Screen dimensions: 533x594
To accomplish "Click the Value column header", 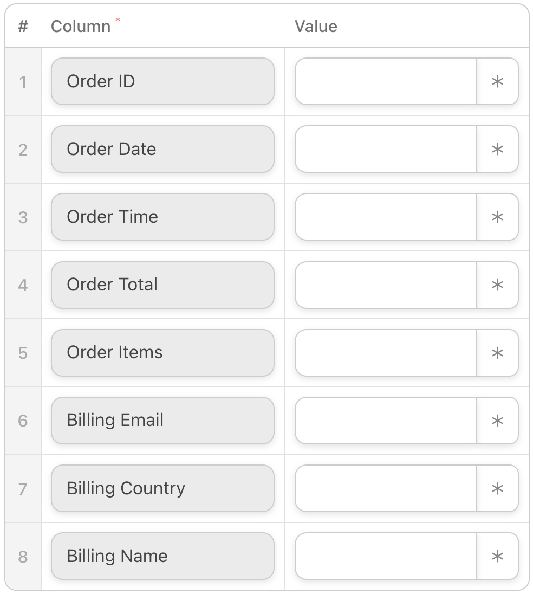I will 316,27.
